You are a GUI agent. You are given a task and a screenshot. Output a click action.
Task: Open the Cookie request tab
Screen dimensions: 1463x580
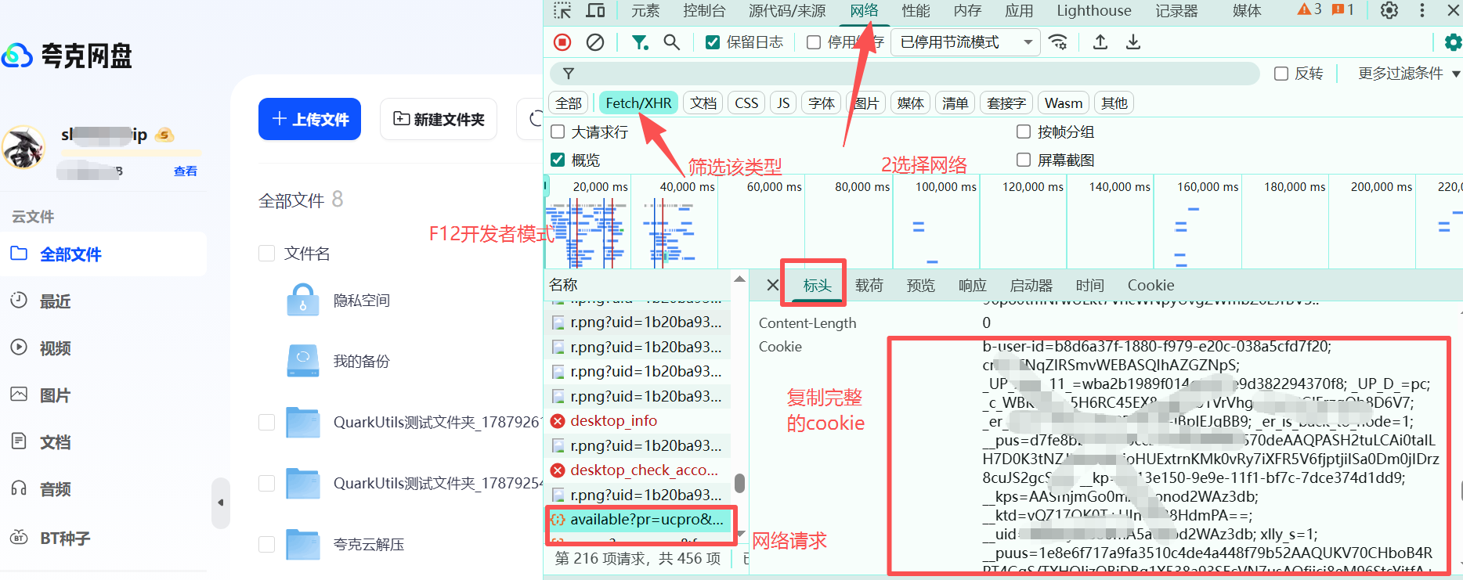1151,286
